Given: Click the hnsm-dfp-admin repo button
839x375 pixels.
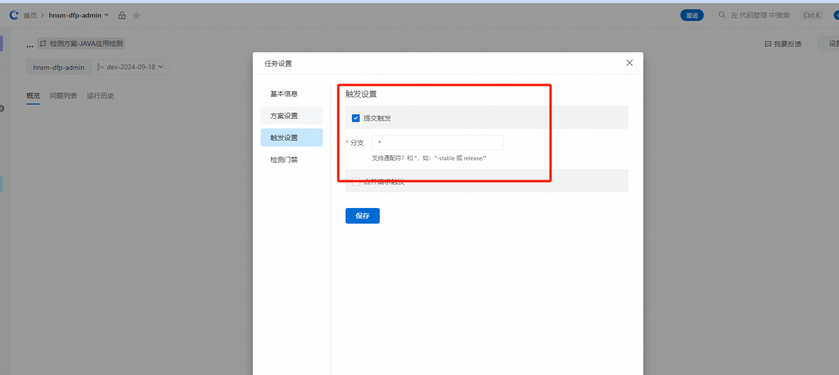Looking at the screenshot, I should coord(59,67).
